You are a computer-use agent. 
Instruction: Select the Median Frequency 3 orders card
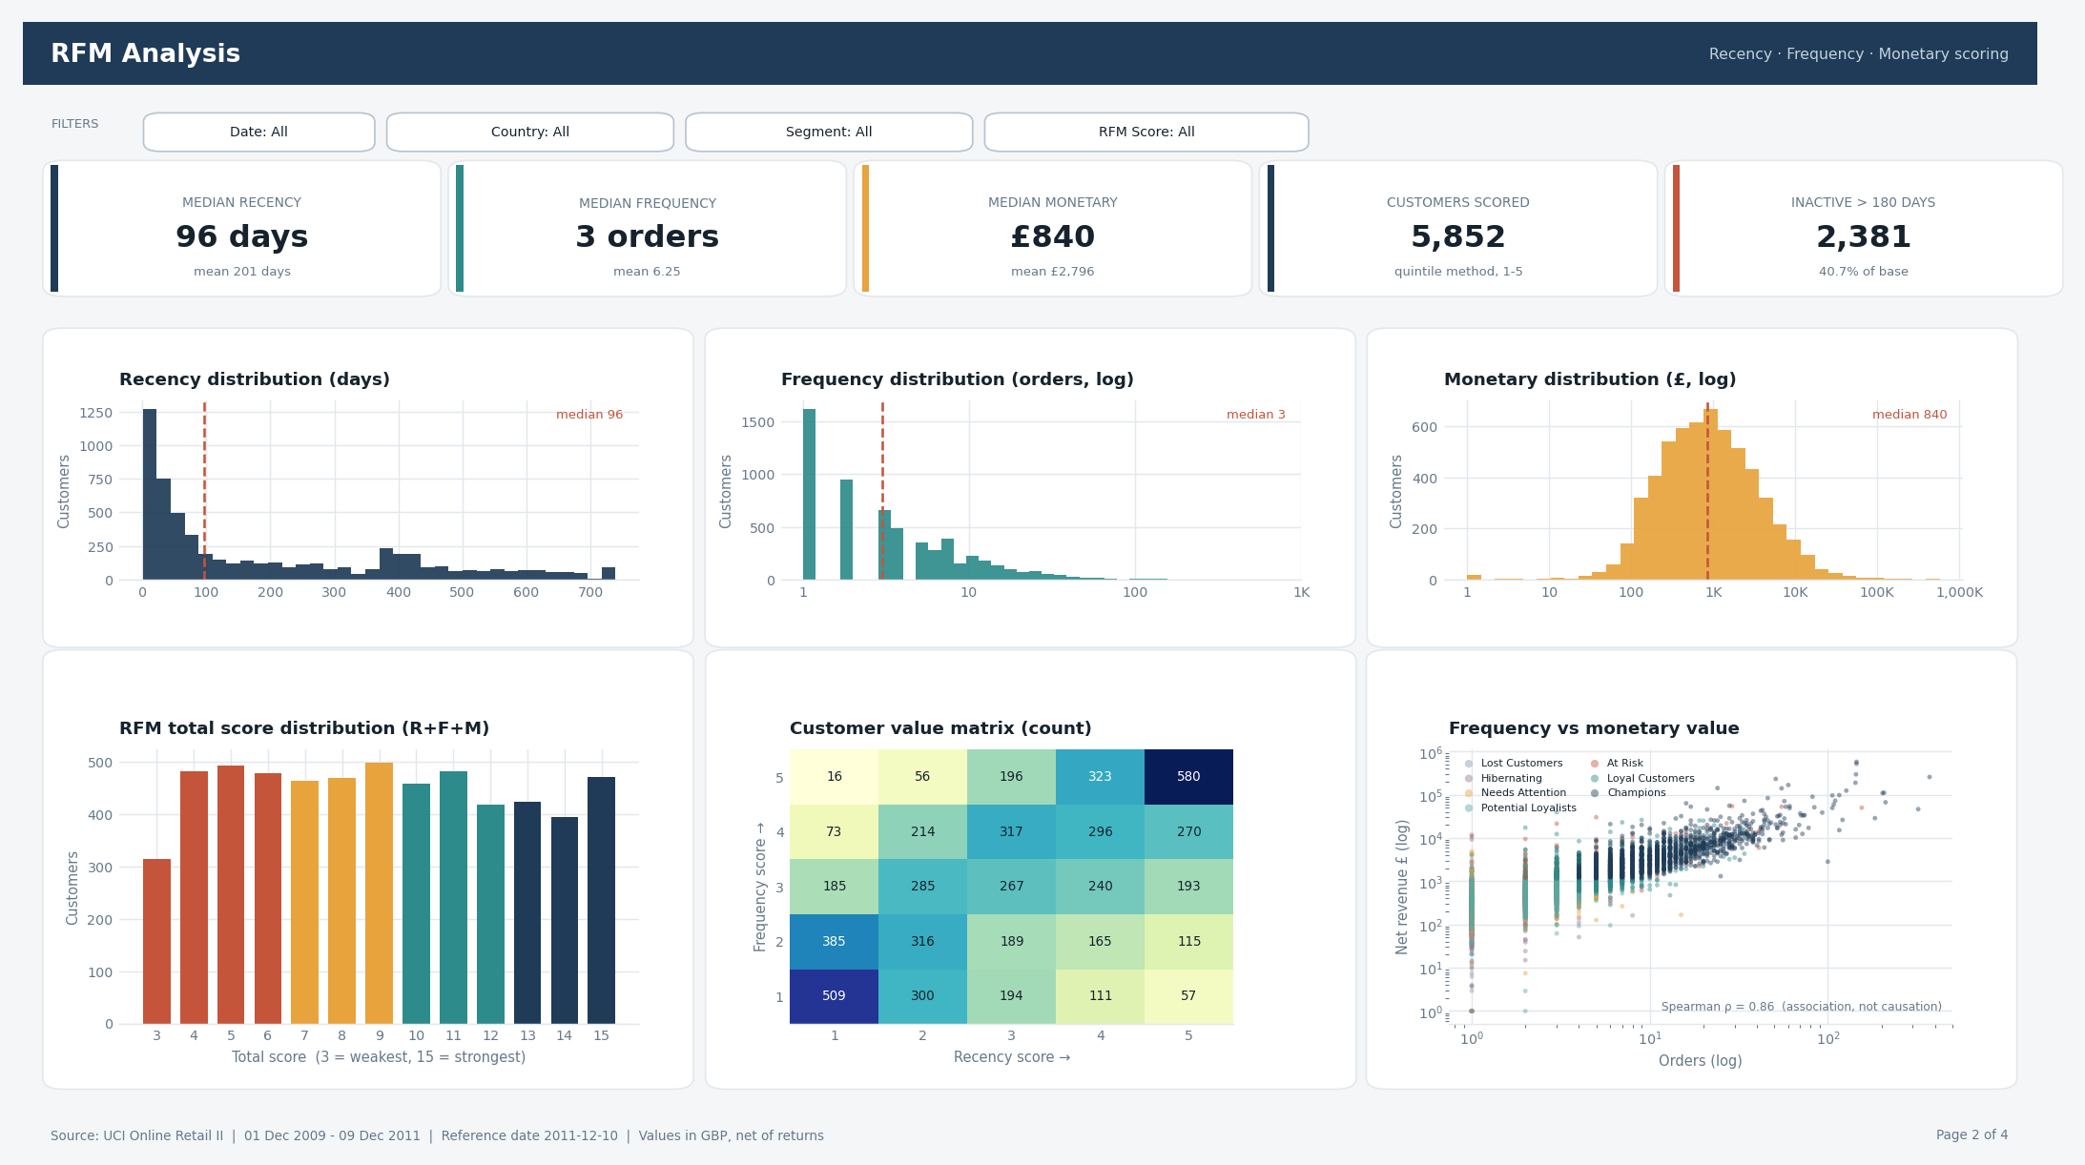tap(648, 229)
